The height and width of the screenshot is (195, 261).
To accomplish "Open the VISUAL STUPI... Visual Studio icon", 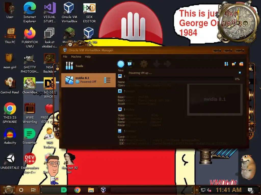I will pos(50,12).
